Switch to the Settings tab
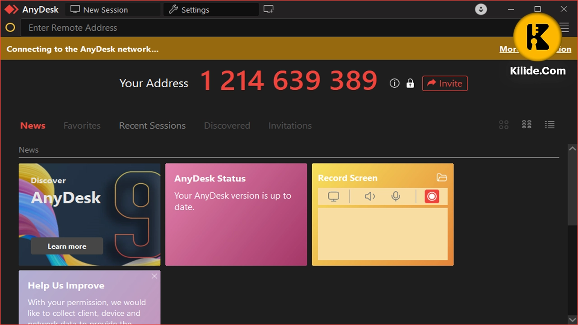Viewport: 578px width, 325px height. pyautogui.click(x=211, y=9)
